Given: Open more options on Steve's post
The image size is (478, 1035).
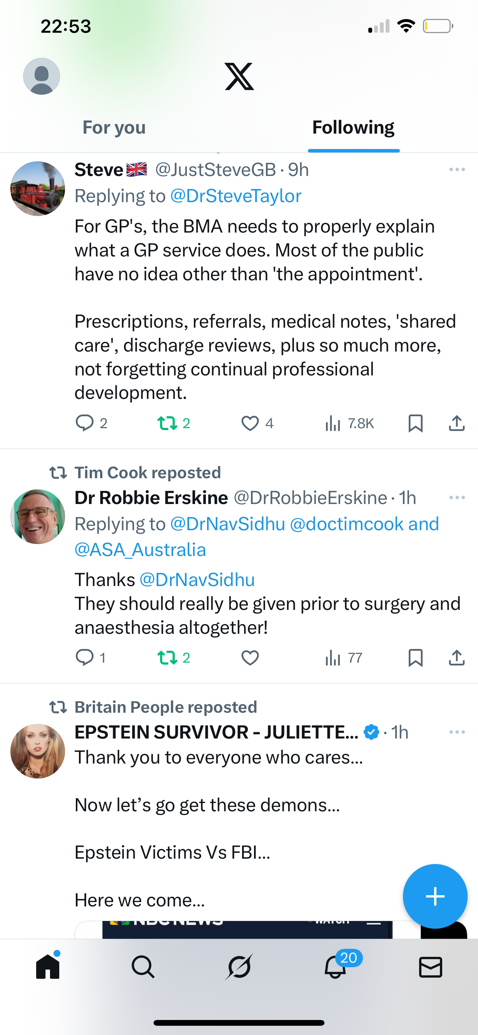Looking at the screenshot, I should pyautogui.click(x=457, y=169).
